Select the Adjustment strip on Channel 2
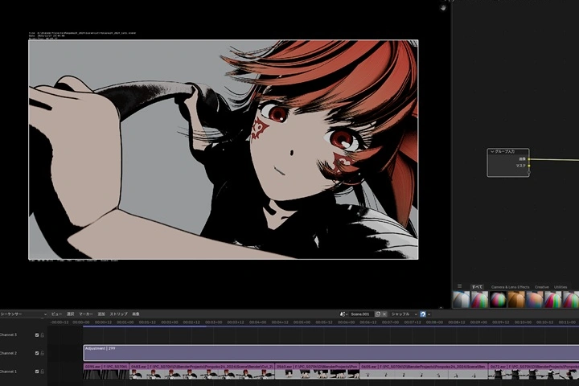This screenshot has width=579, height=386. [x=331, y=353]
